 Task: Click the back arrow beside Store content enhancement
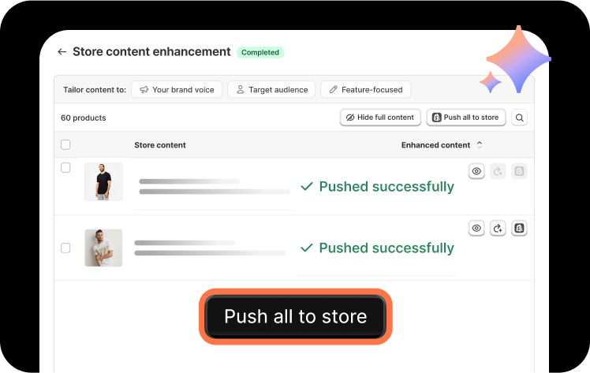62,52
